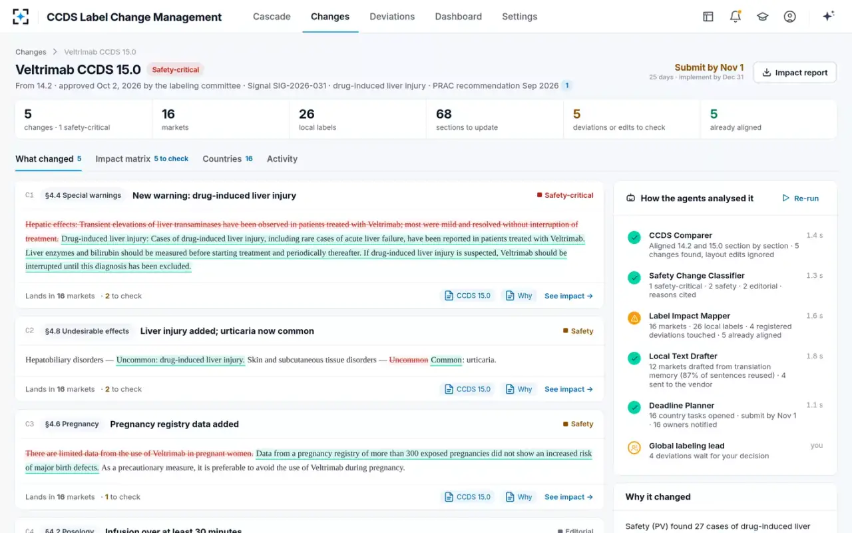Select the Impact matrix tab
Image resolution: width=852 pixels, height=533 pixels.
pyautogui.click(x=142, y=159)
